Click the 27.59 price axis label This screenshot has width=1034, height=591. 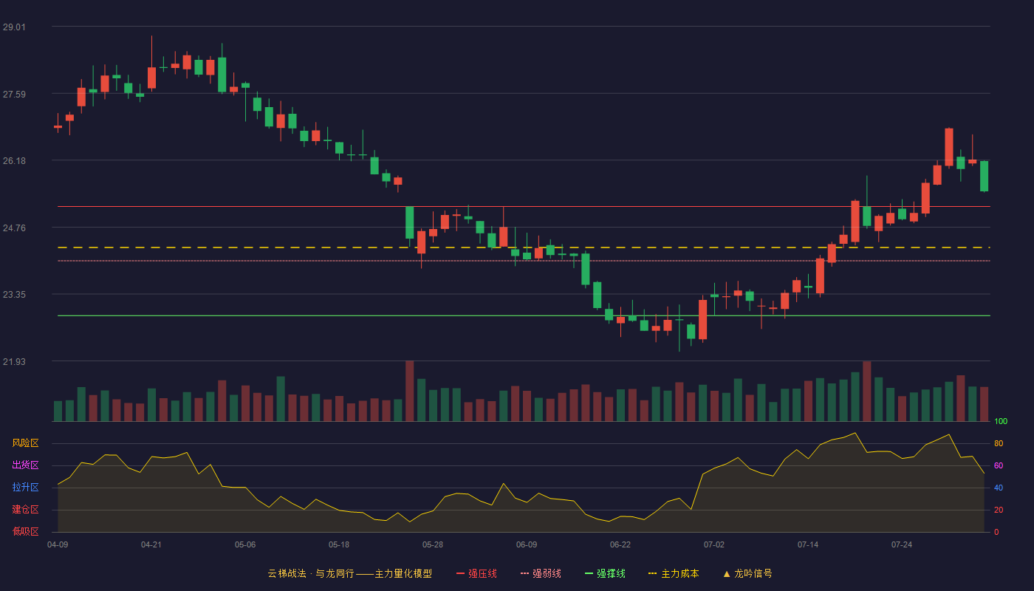[x=14, y=95]
